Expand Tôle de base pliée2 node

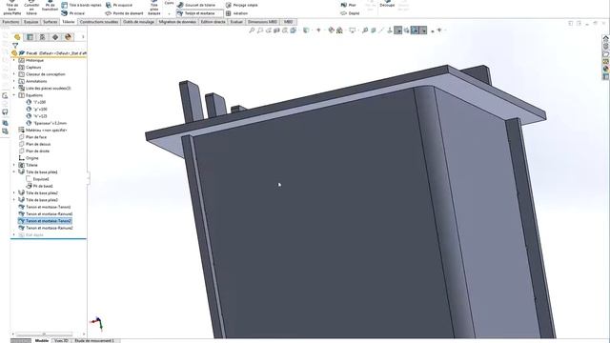coord(14,192)
